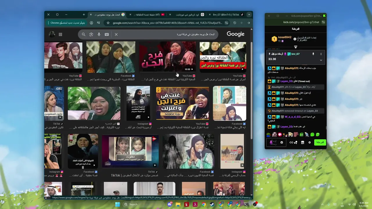Screen dimensions: 372x209
Task: Open site settings icon in Kick popout address bar
Action: (323, 22)
